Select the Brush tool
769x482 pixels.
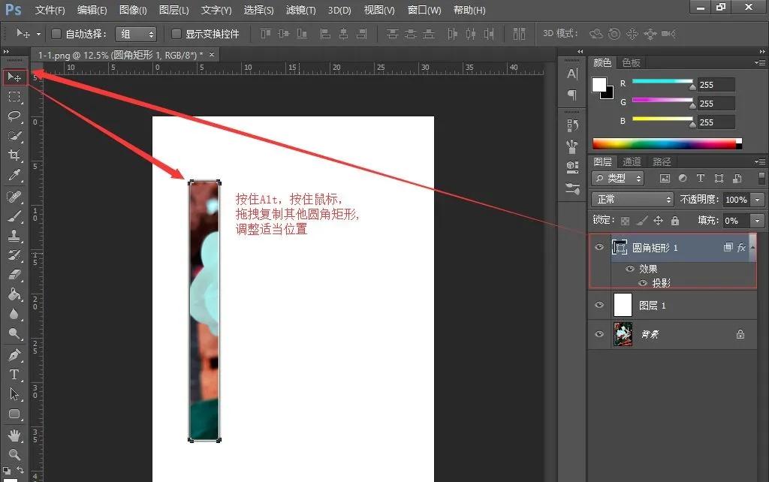(x=14, y=218)
